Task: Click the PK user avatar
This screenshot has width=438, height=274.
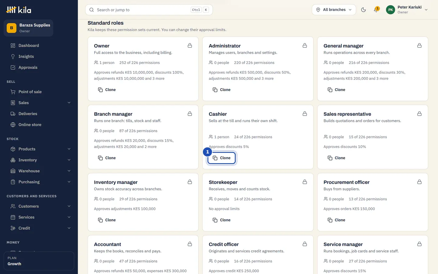Action: coord(391,10)
